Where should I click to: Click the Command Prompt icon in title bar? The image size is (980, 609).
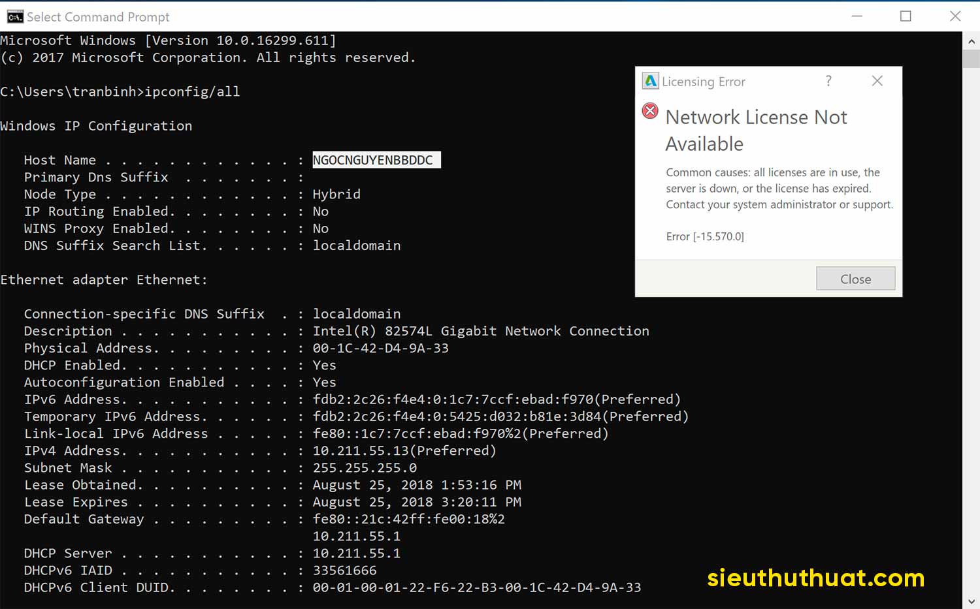[x=14, y=16]
